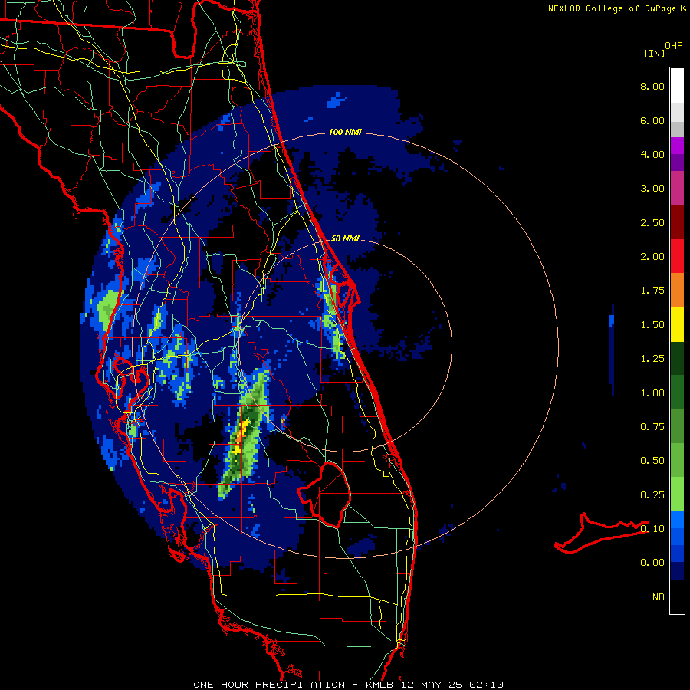Image resolution: width=690 pixels, height=690 pixels.
Task: Pick the dark red swatch near 2.50
Action: (677, 222)
